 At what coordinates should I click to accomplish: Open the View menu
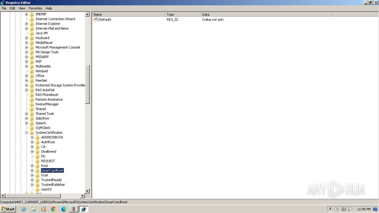(x=22, y=8)
